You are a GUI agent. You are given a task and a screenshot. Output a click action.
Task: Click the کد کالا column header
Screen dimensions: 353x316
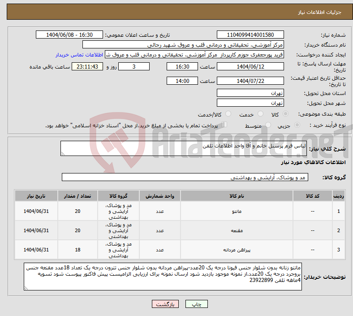pos(313,196)
